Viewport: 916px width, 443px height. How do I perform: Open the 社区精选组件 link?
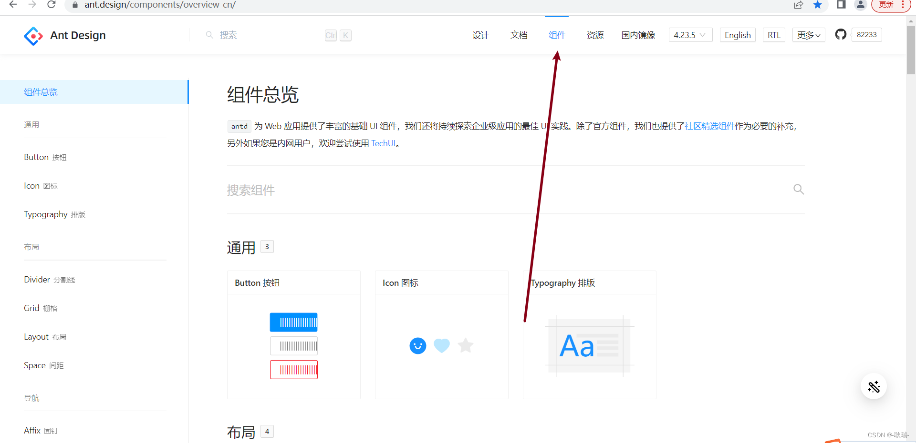709,126
